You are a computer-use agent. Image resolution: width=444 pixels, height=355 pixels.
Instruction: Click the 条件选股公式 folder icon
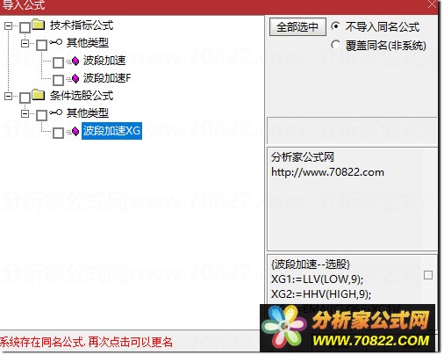39,95
